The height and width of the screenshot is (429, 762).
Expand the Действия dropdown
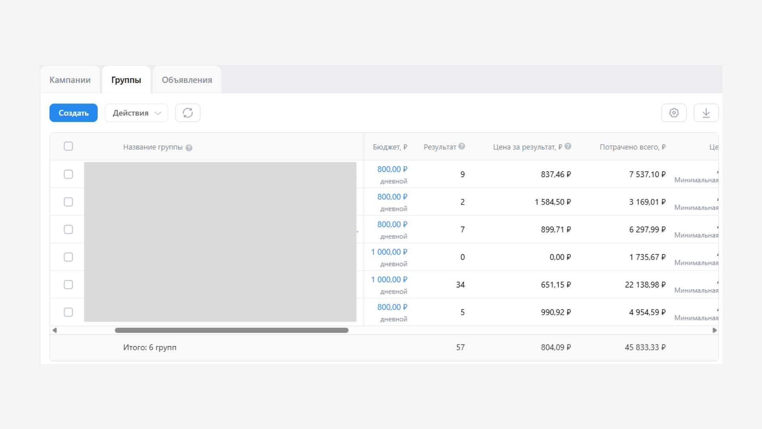point(136,113)
